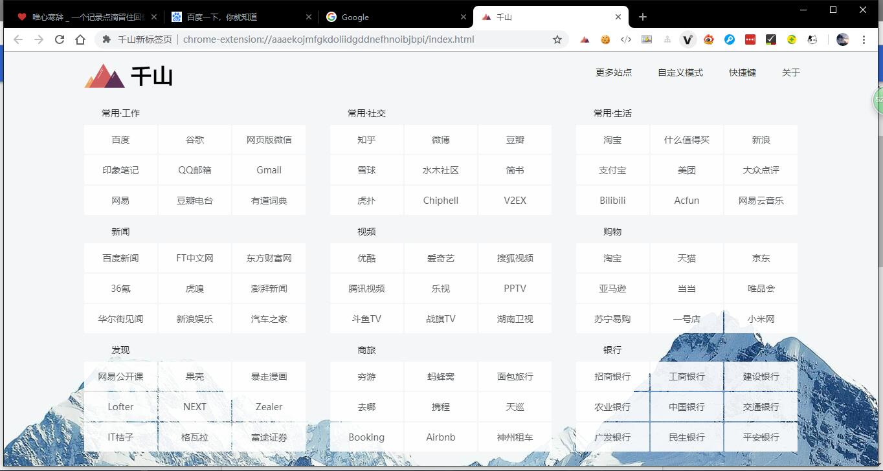Image resolution: width=883 pixels, height=471 pixels.
Task: Open the 爱奇艺 video tile
Action: [441, 258]
